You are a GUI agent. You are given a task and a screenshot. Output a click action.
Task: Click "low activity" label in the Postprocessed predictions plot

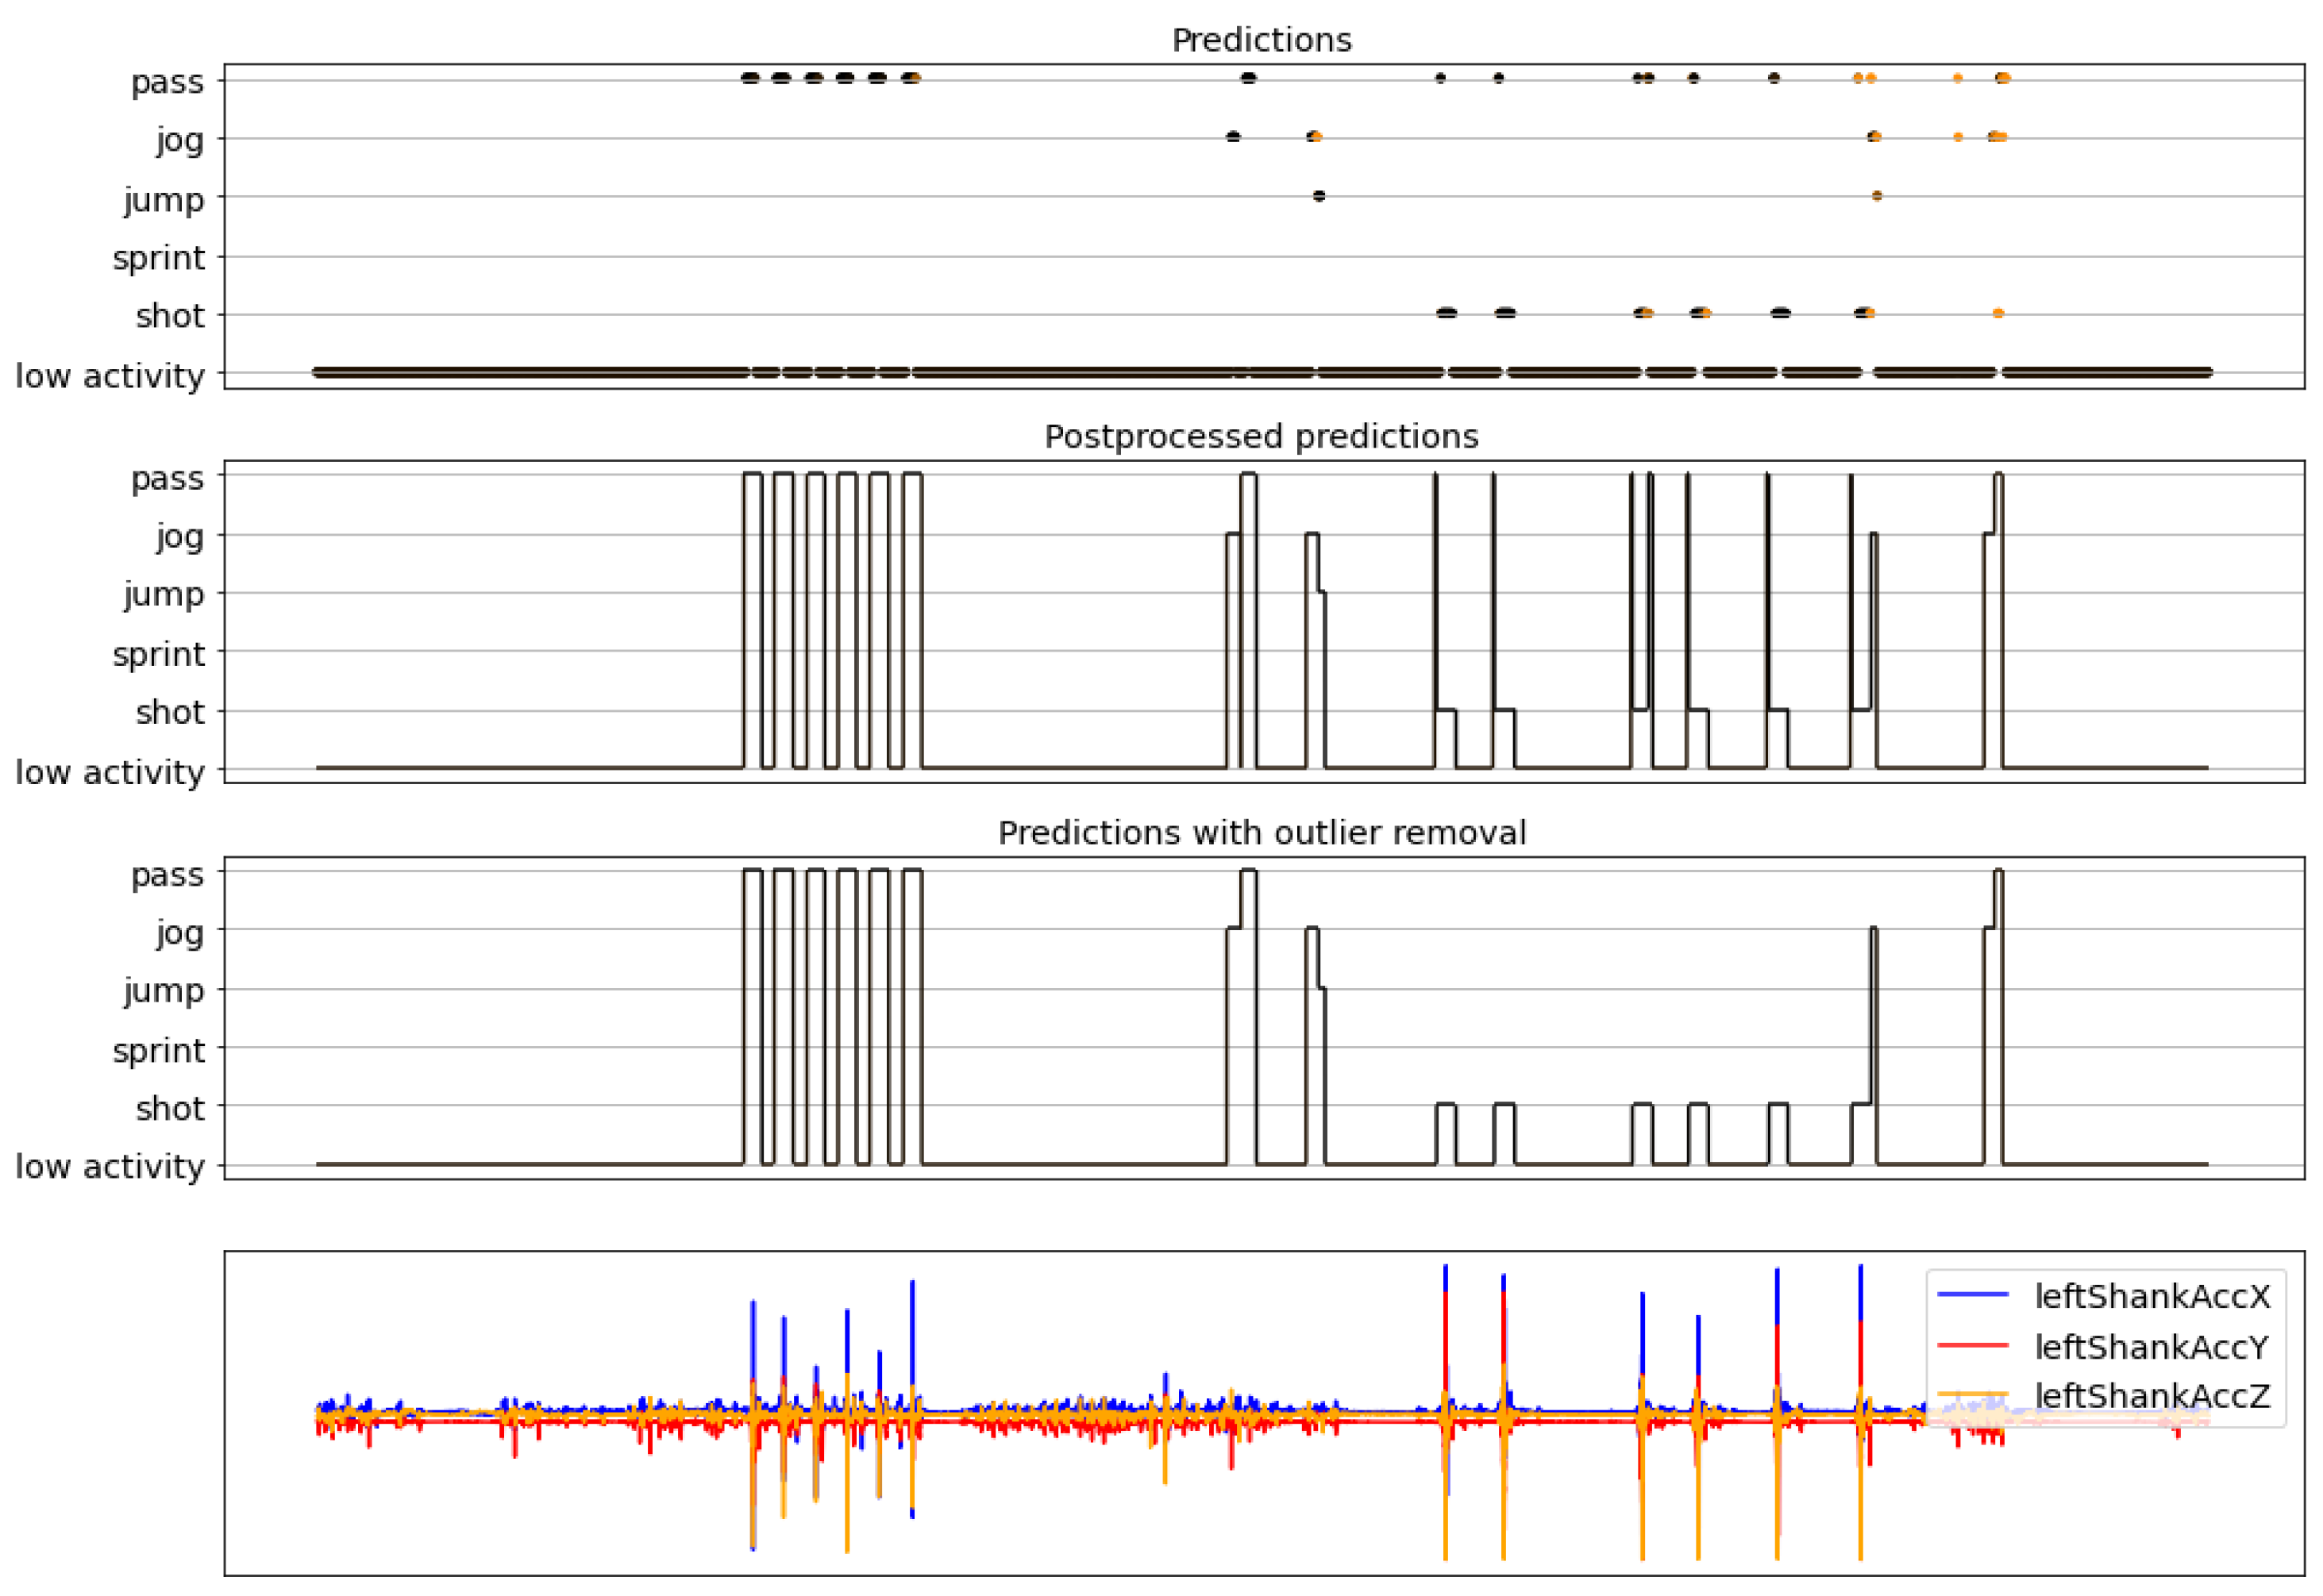109,772
